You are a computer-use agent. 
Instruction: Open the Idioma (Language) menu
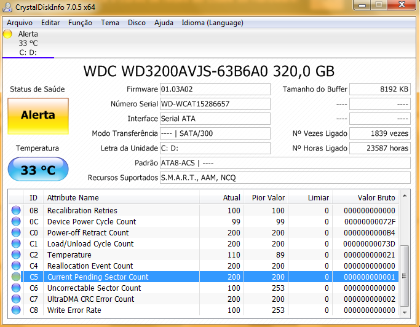pyautogui.click(x=212, y=23)
